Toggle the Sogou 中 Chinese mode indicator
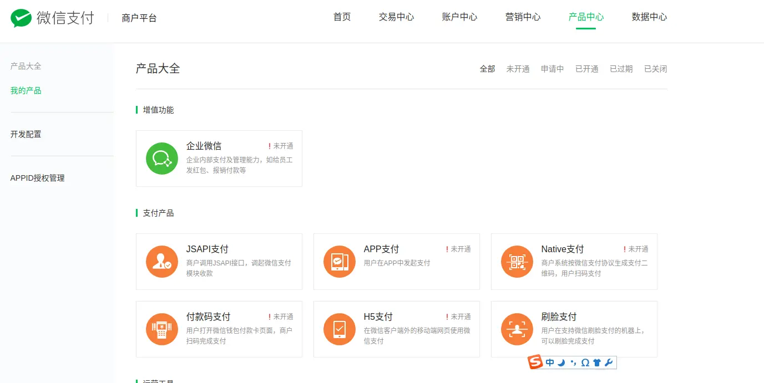This screenshot has width=764, height=383. tap(550, 363)
